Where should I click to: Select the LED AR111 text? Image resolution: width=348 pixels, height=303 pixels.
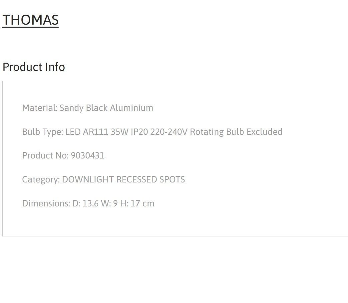tap(87, 132)
